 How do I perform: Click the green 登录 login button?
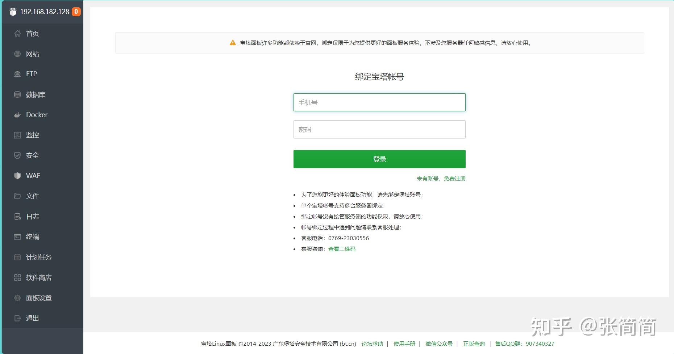pos(379,158)
